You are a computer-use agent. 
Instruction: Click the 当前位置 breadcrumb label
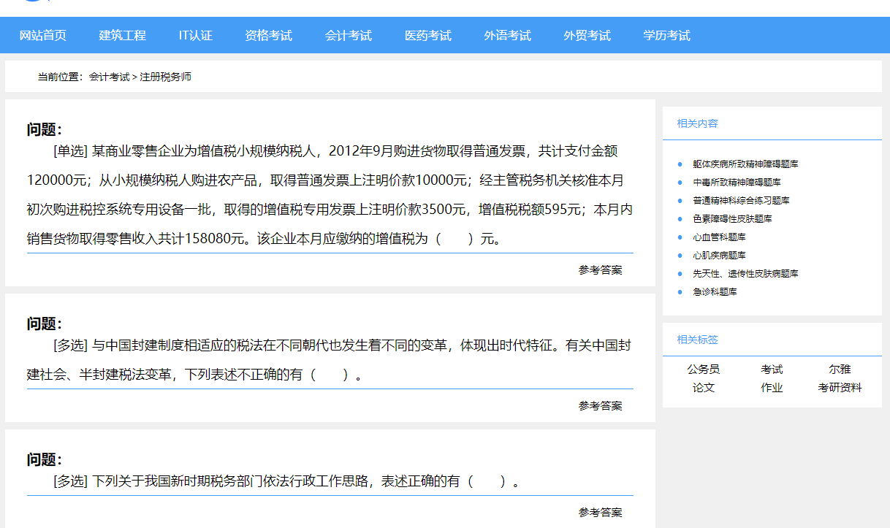61,77
